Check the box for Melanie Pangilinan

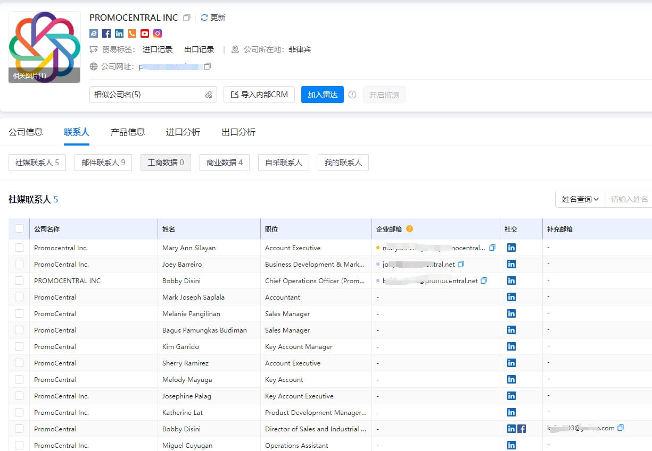point(19,313)
